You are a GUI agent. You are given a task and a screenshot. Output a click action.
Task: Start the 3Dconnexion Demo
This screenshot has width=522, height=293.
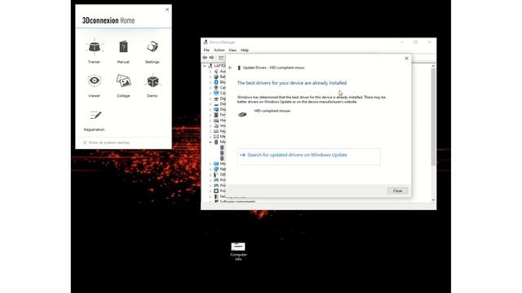[x=153, y=85]
